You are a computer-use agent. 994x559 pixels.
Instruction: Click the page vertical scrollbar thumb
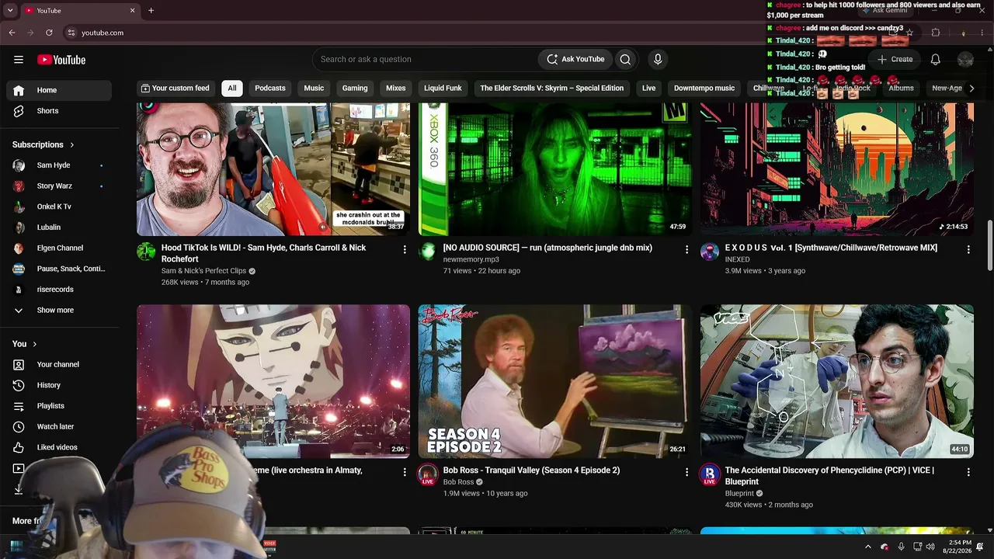point(989,245)
